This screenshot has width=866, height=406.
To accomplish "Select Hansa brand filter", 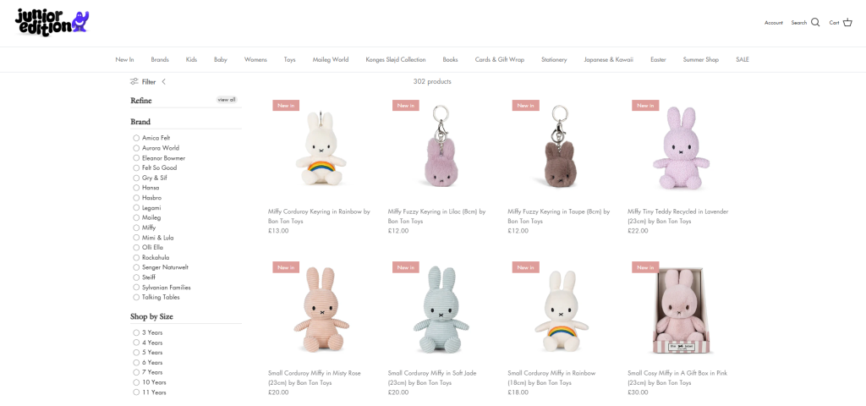I will pos(146,188).
